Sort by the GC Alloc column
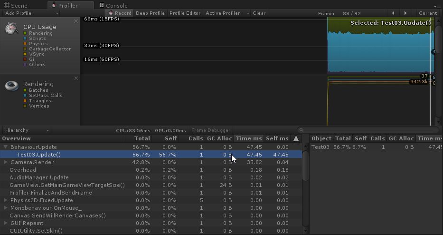 point(219,138)
